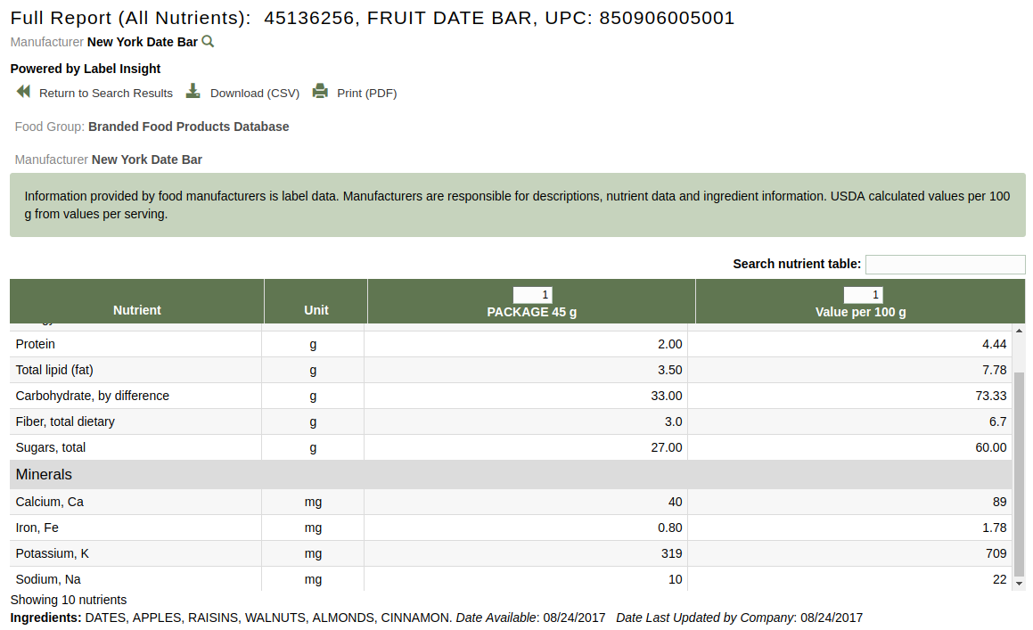1033x630 pixels.
Task: Sort by the Unit column header
Action: (316, 309)
